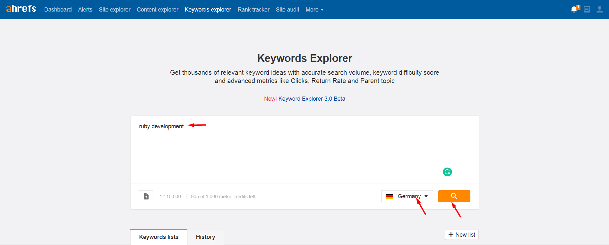Click the New list button
The width and height of the screenshot is (609, 245).
[462, 235]
